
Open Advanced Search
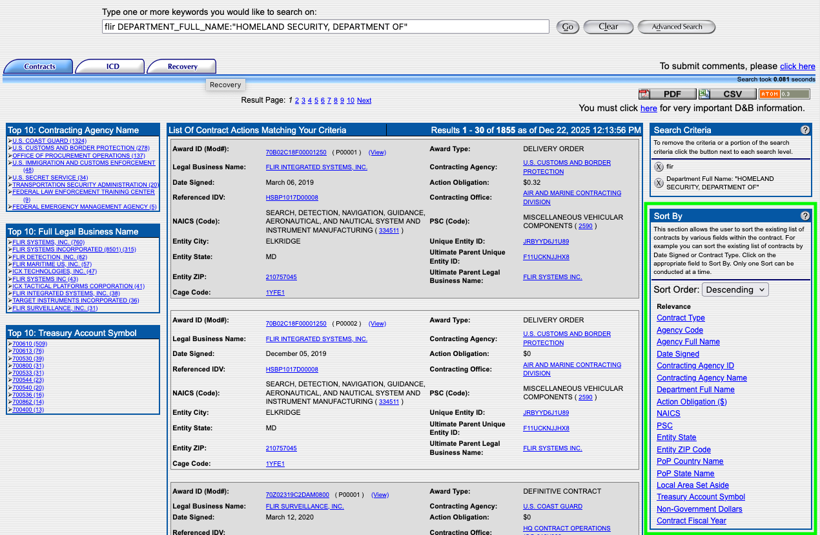tap(676, 26)
